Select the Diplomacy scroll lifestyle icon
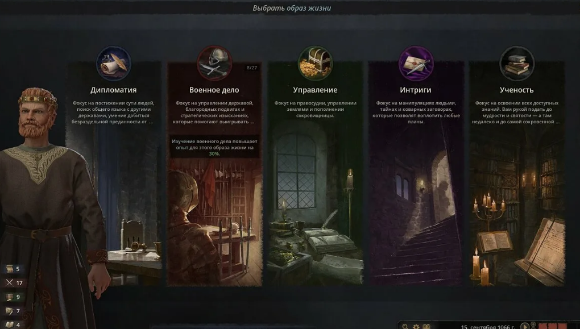This screenshot has height=329, width=580. coord(114,64)
